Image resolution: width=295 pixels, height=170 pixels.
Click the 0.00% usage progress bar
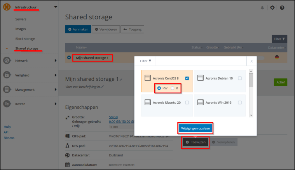tap(122, 127)
